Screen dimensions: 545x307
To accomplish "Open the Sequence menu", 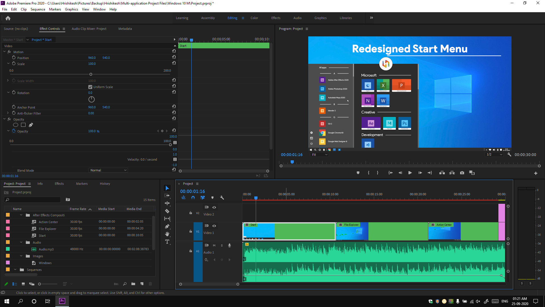I will click(38, 9).
